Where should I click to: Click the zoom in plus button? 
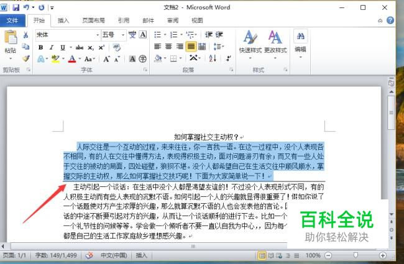coord(383,255)
